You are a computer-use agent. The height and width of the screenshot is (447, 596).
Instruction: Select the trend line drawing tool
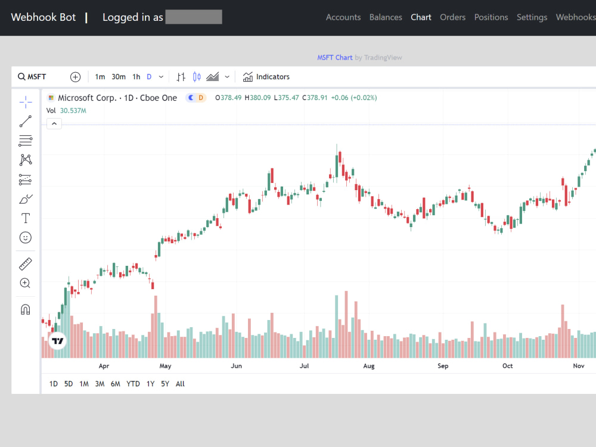[x=25, y=121]
